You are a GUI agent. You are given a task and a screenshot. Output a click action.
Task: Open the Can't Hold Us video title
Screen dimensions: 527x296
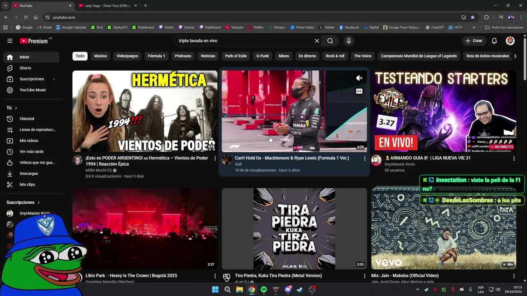292,158
